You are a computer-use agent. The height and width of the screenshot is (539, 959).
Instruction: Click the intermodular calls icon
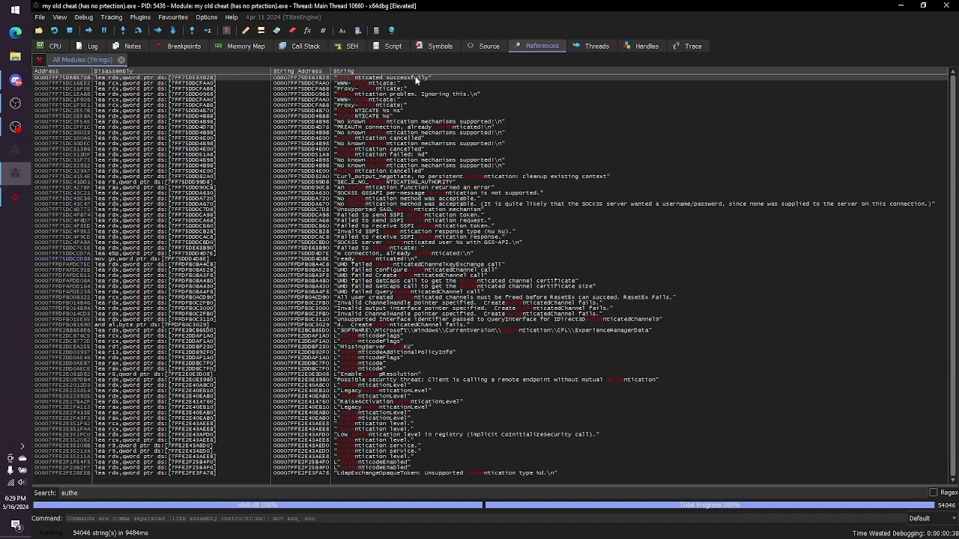(x=357, y=31)
